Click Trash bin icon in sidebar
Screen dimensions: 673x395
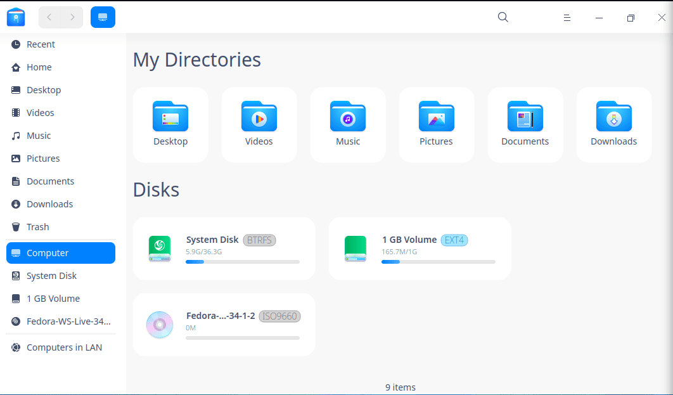click(x=16, y=227)
